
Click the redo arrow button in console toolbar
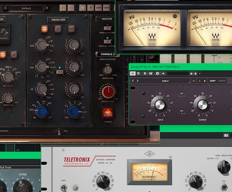click(71, 8)
